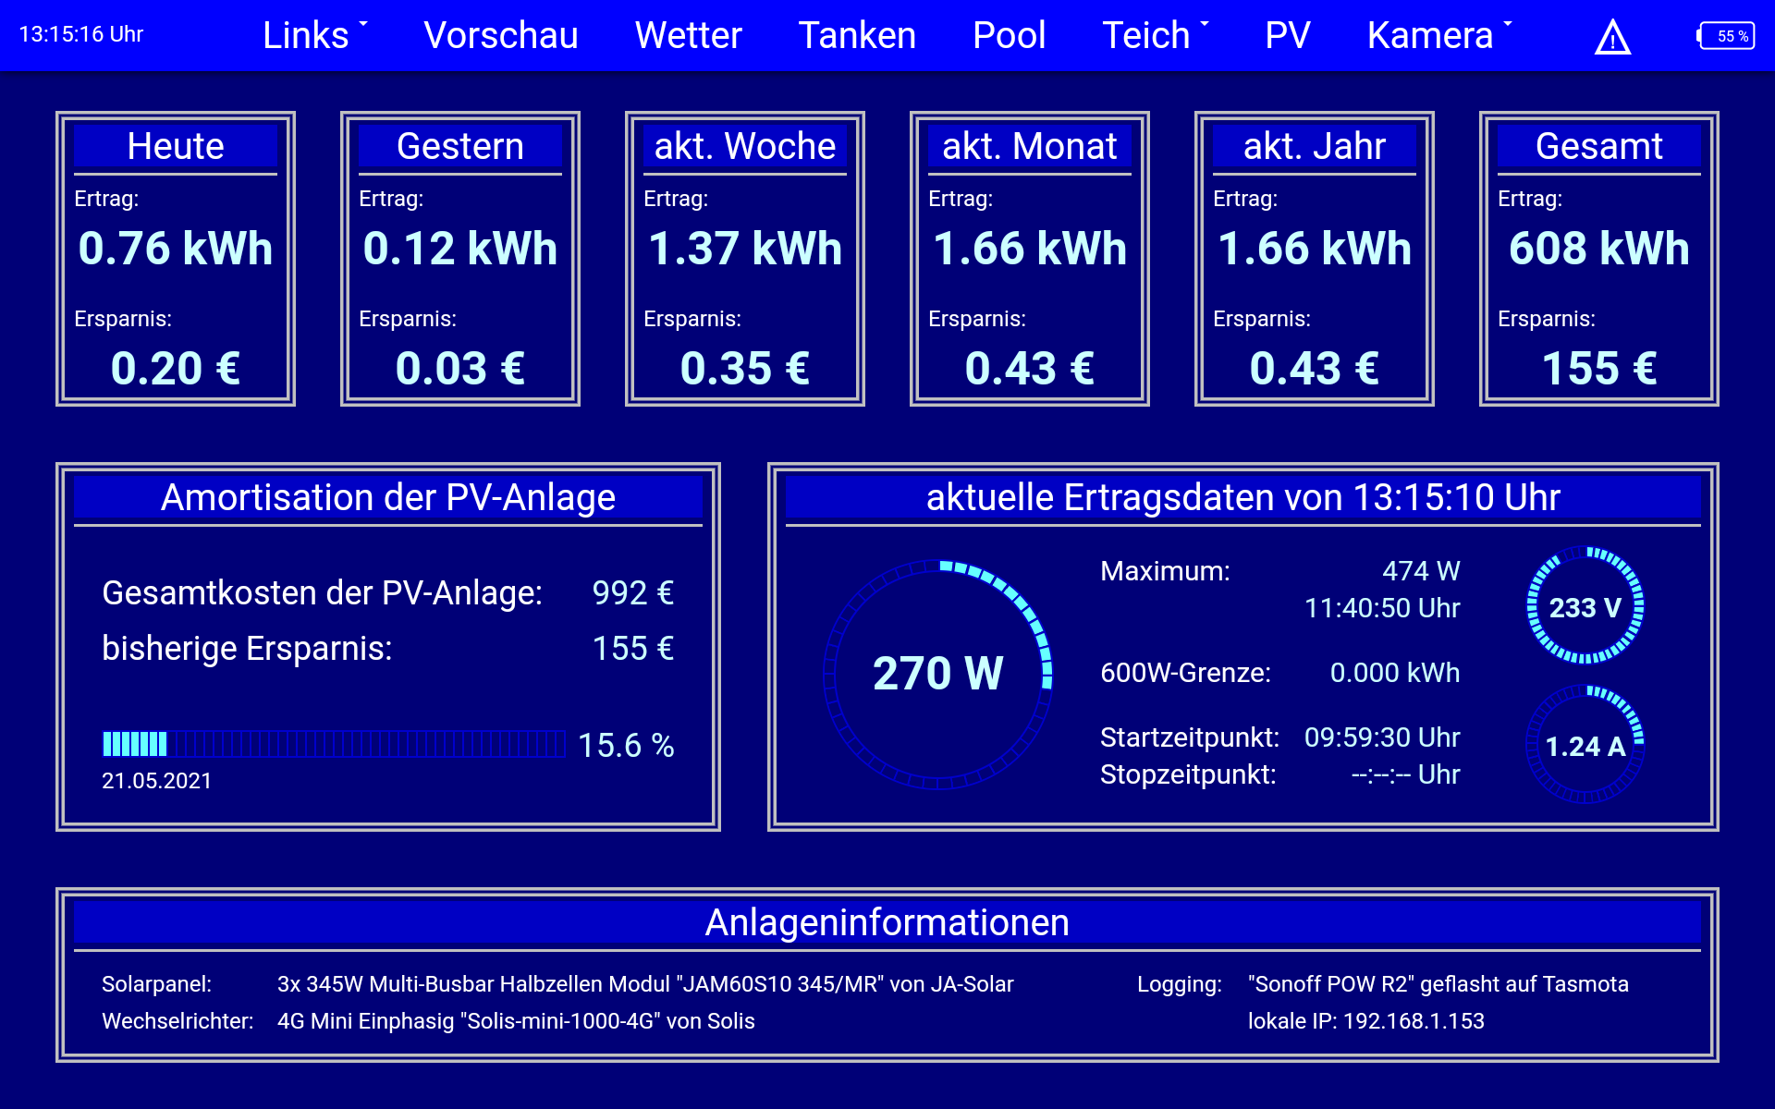The height and width of the screenshot is (1109, 1775).
Task: Expand the Teich dropdown menu
Action: click(1155, 35)
